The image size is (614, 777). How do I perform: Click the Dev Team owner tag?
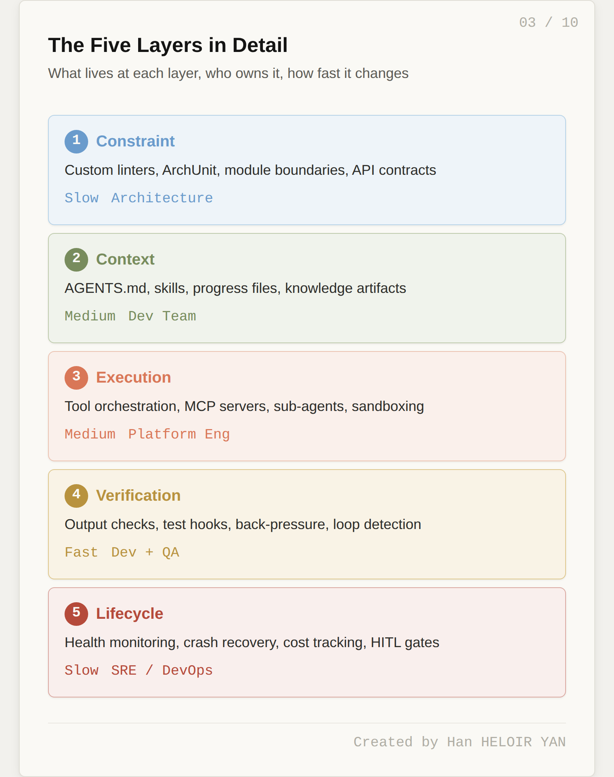[x=162, y=316]
